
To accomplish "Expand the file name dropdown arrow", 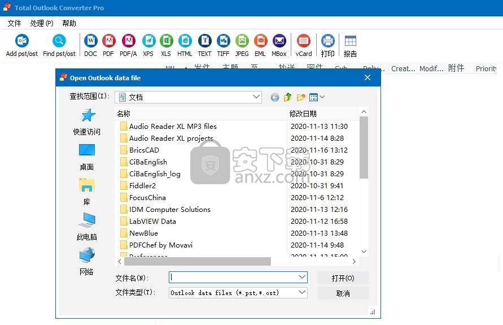I will (302, 277).
